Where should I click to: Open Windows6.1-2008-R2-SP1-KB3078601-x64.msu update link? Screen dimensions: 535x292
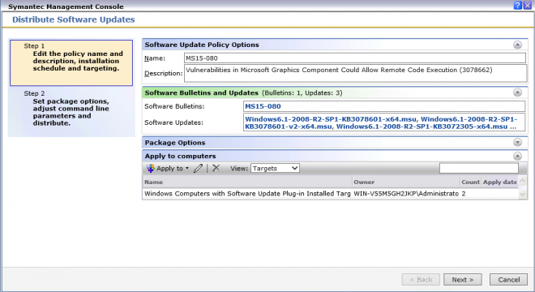point(331,119)
